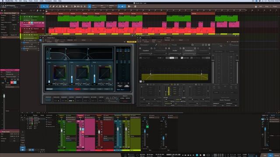Open the Edit view button at bottom right
The width and height of the screenshot is (280, 157).
pos(265,155)
